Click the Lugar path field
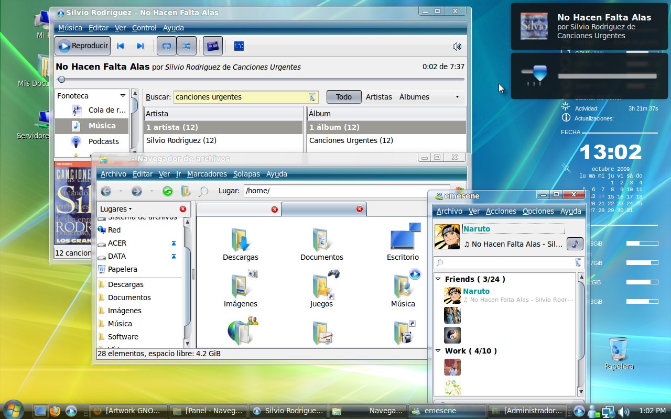This screenshot has width=671, height=419. [347, 191]
